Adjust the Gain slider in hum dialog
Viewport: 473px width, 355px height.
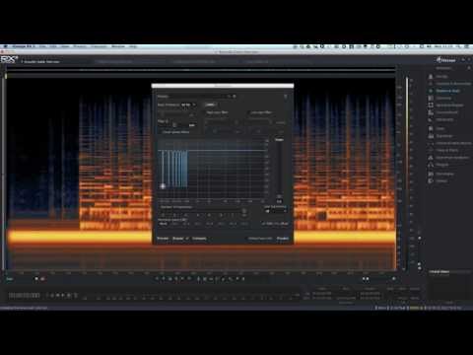[x=279, y=196]
